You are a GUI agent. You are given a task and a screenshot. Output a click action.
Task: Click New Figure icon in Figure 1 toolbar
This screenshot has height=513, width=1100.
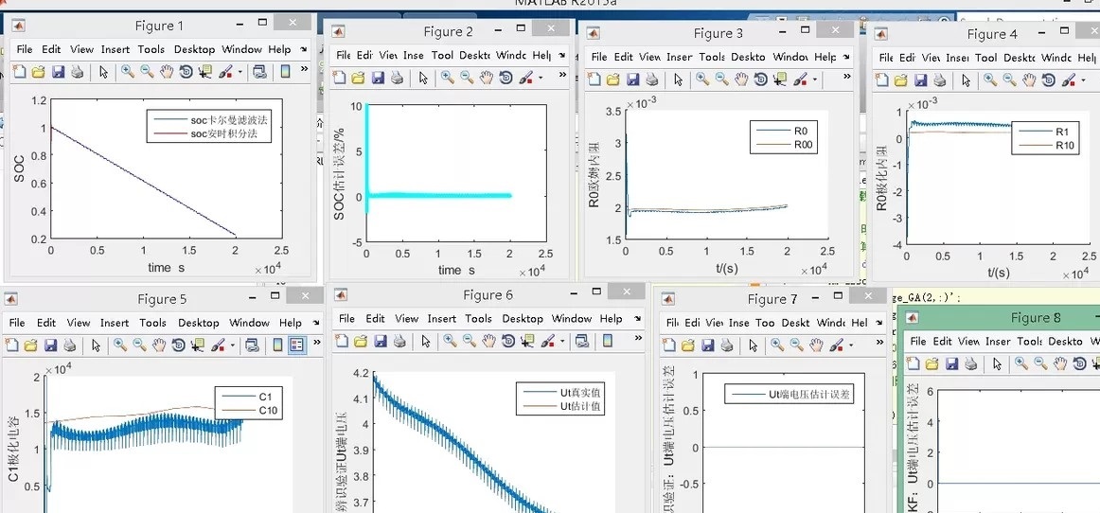19,72
